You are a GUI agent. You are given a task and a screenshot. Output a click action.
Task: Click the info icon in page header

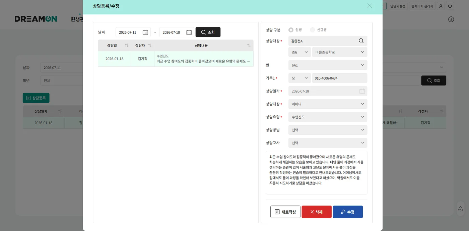(451, 19)
